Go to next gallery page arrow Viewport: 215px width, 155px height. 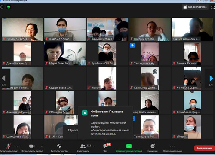coord(211,78)
